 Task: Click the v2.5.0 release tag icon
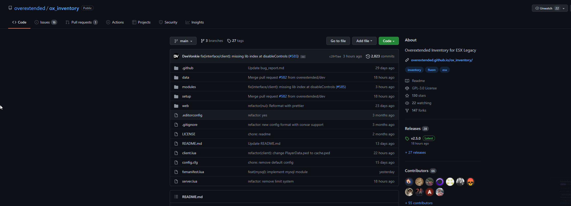coord(407,139)
